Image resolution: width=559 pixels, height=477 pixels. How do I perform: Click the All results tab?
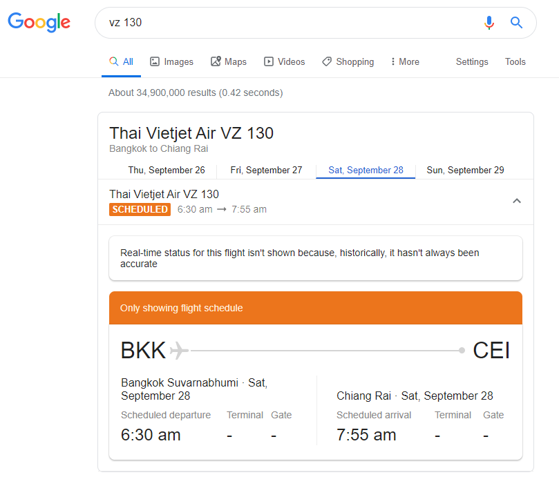[x=122, y=61]
